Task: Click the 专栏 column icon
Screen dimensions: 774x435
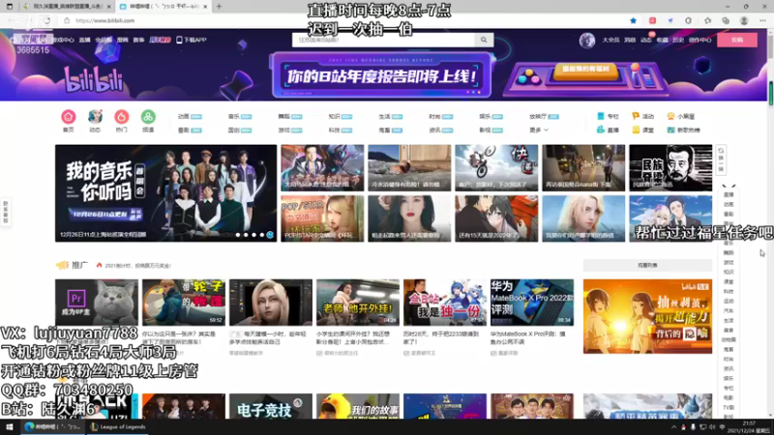Action: (600, 116)
